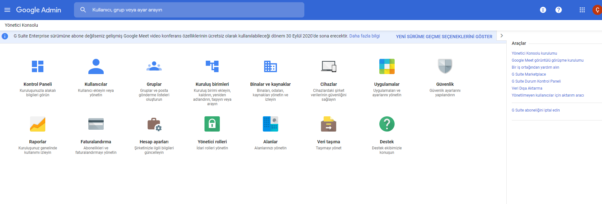Open 'Yönetici Konsolu kurulumu' tool link
This screenshot has width=602, height=204.
click(x=534, y=53)
